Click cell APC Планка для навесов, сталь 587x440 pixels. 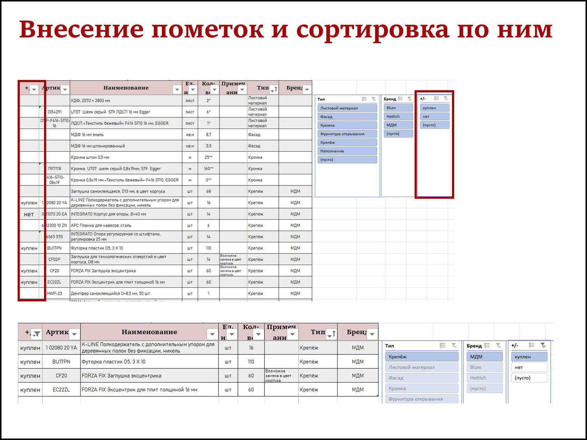click(x=126, y=225)
